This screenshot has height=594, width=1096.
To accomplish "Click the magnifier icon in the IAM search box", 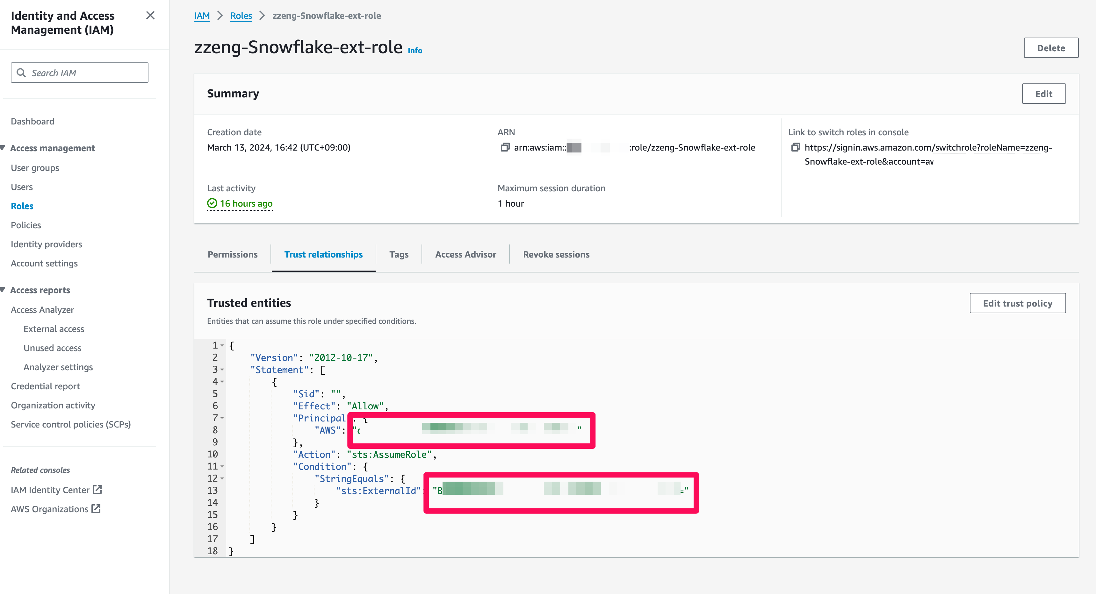I will (x=22, y=72).
